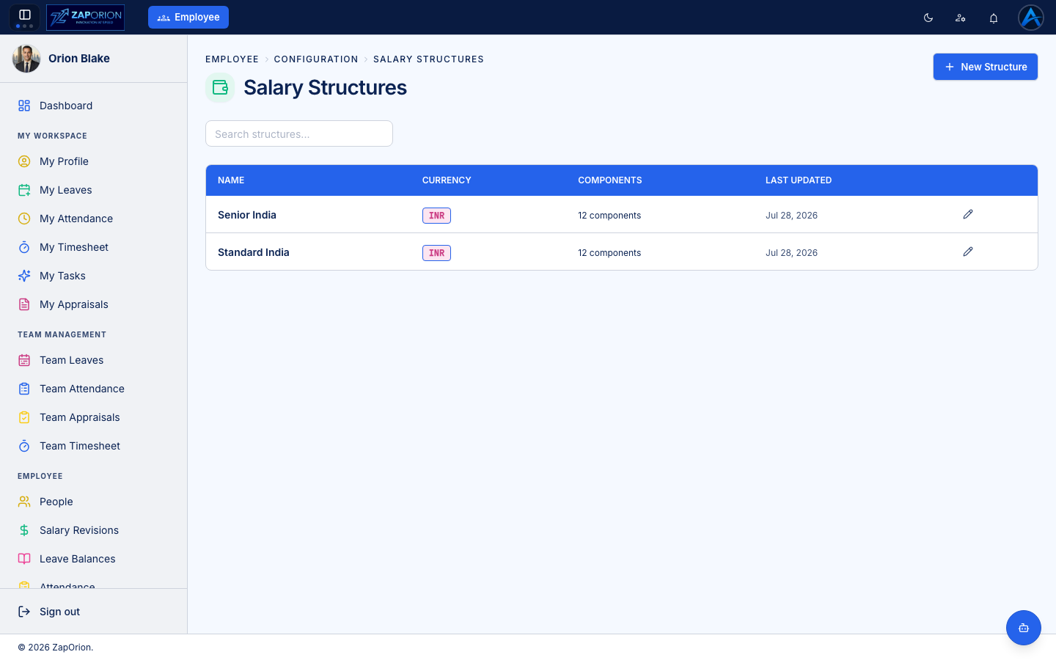Edit the Standard India structure
The height and width of the screenshot is (660, 1056).
968,252
